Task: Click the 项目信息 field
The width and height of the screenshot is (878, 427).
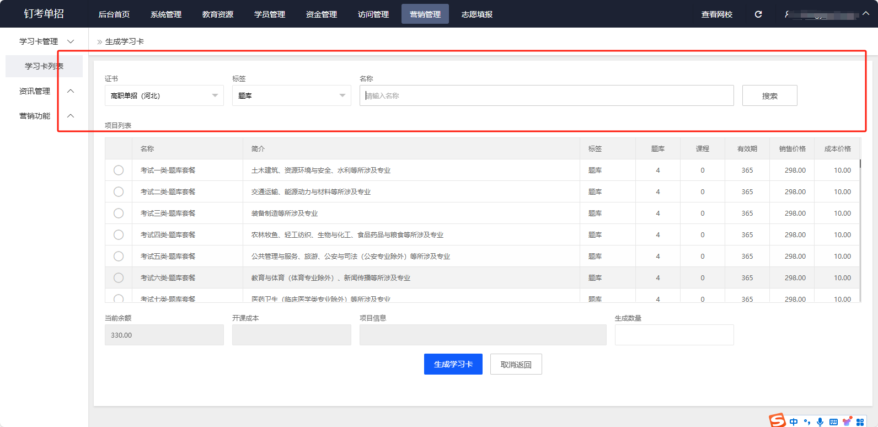Action: click(x=483, y=335)
